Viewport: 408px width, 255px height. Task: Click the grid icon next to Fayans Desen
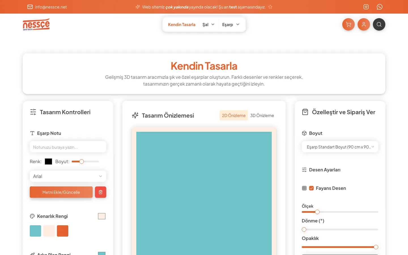click(304, 188)
